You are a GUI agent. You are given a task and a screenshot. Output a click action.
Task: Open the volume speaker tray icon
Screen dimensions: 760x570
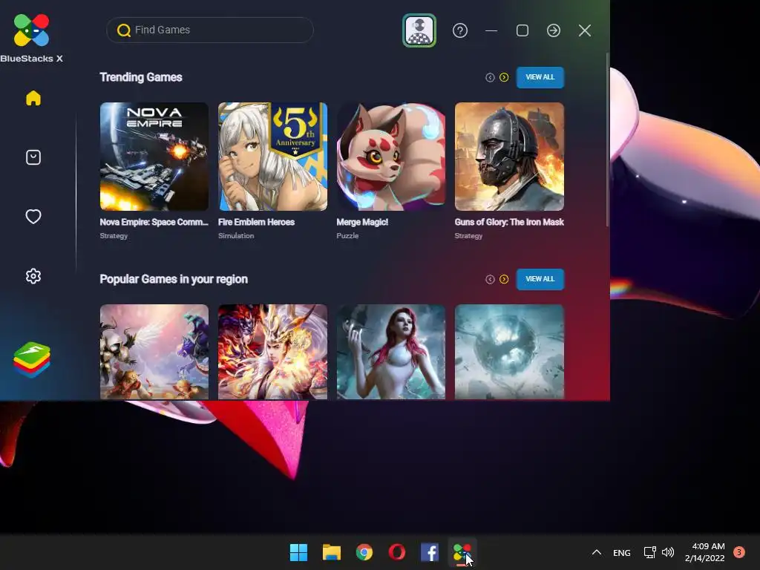(x=668, y=552)
